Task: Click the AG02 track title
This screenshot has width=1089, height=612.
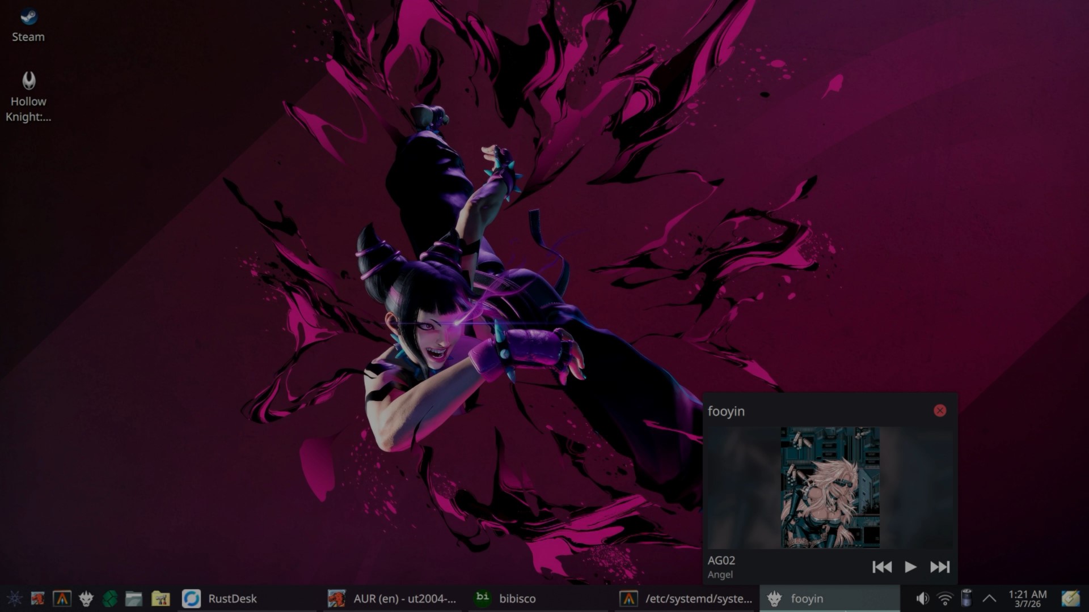Action: 721,560
